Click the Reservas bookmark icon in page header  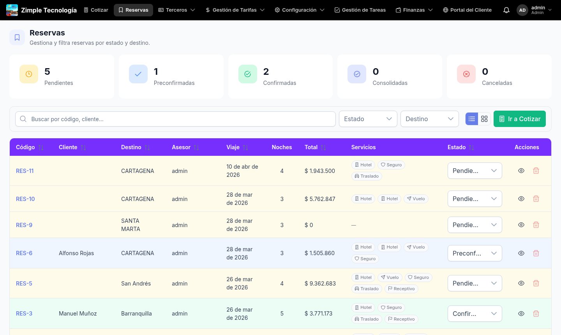point(17,37)
